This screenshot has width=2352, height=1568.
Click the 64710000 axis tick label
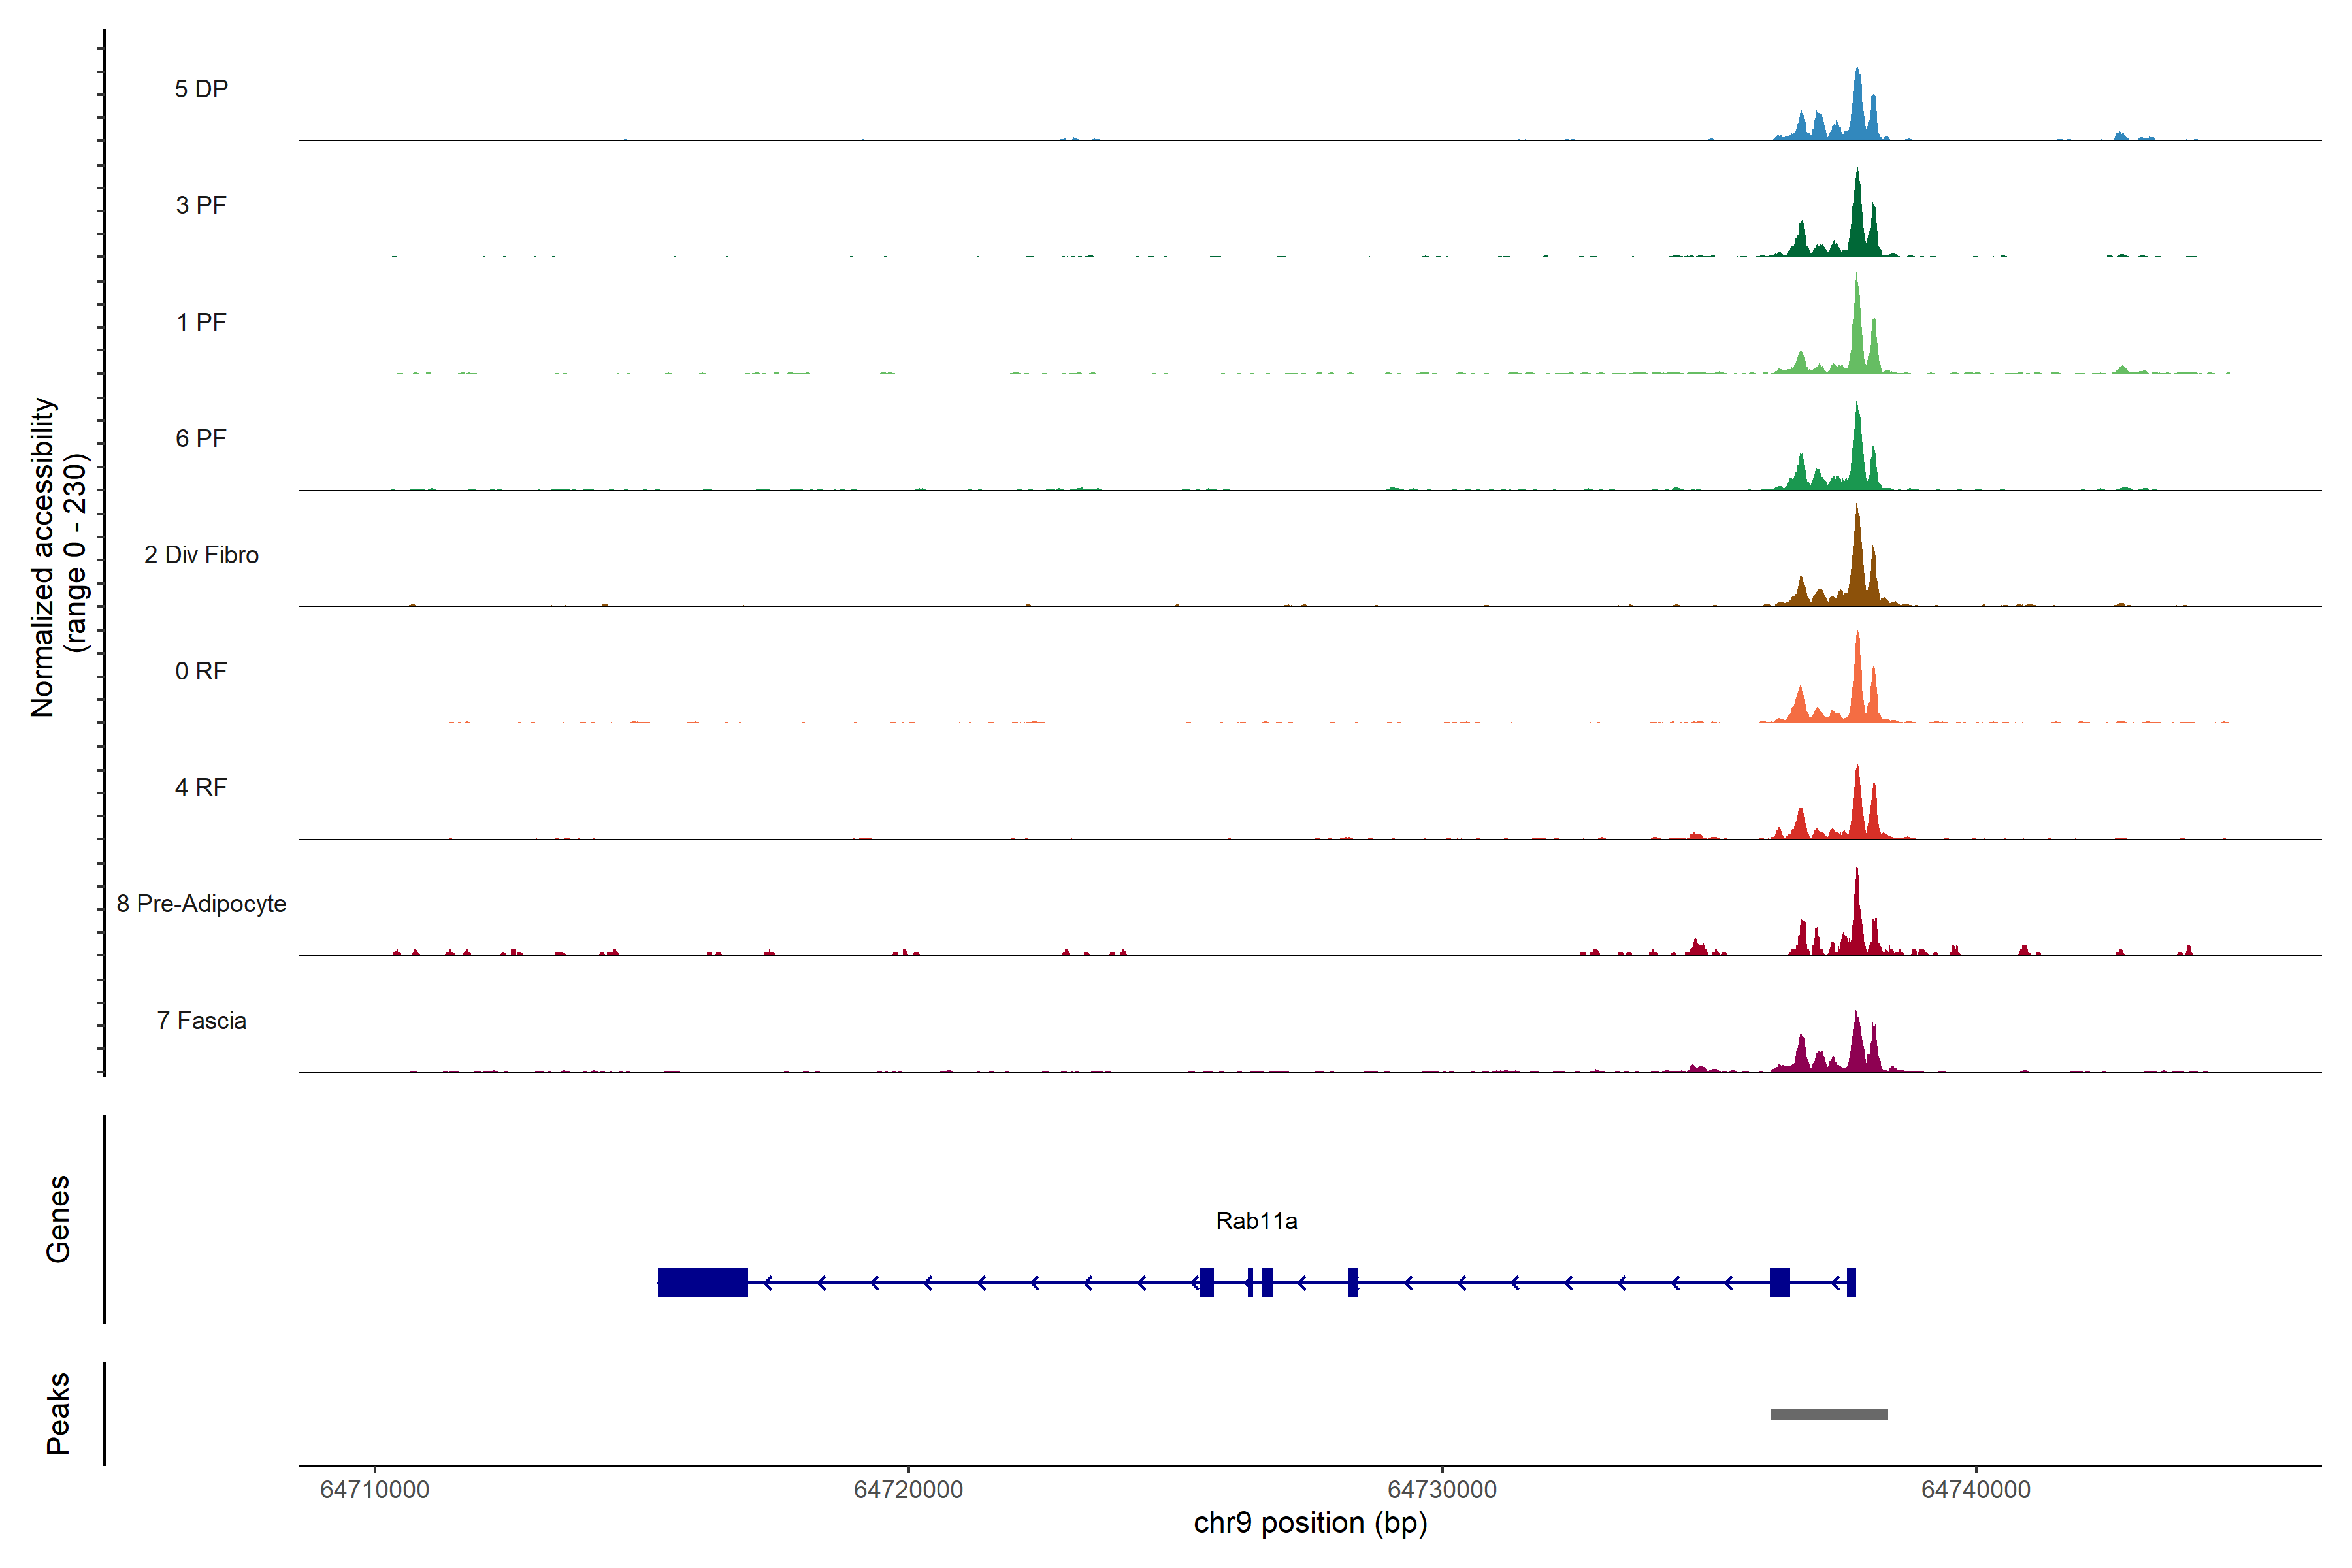tap(374, 1489)
